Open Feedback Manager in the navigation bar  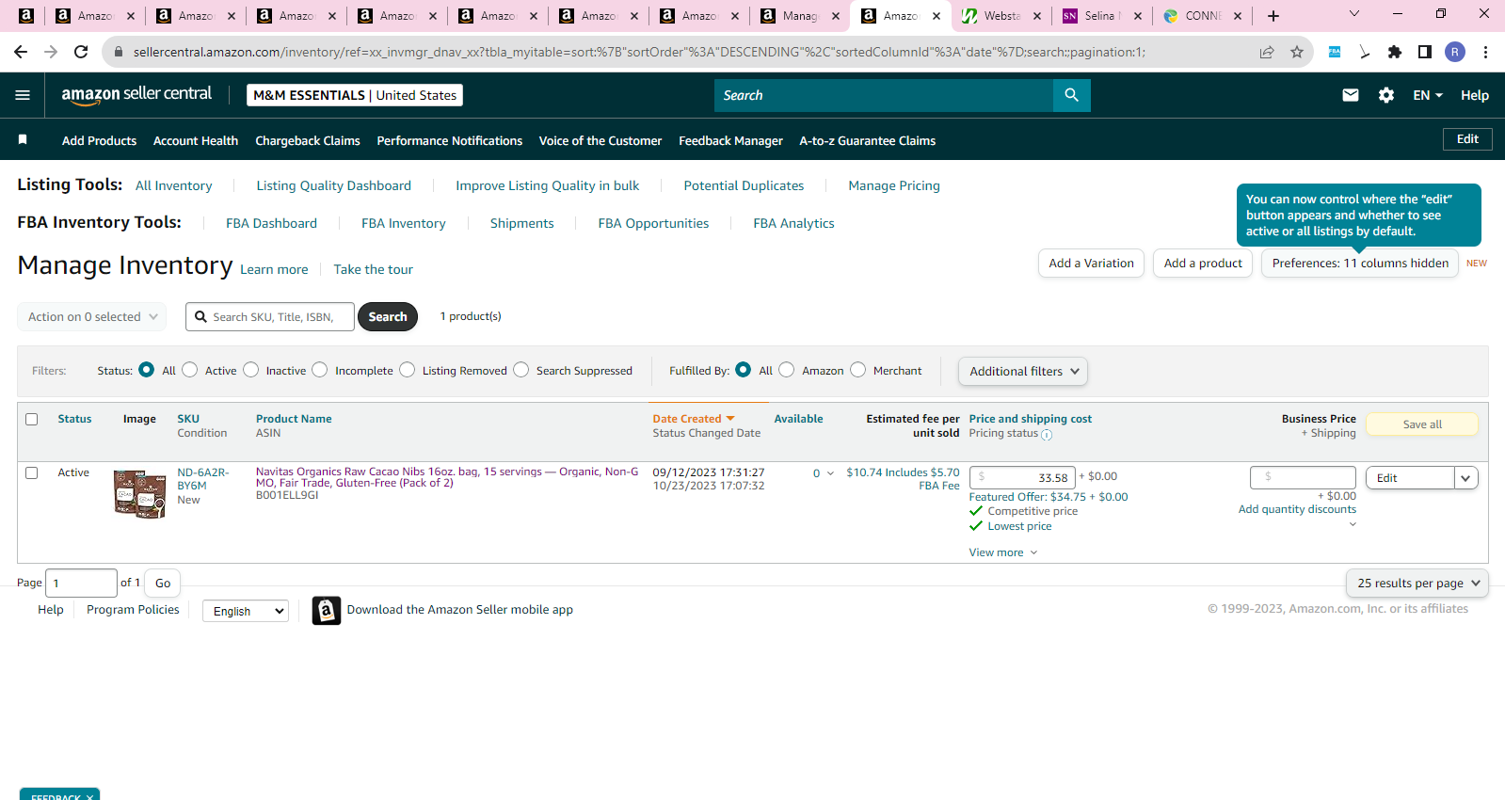click(x=730, y=140)
